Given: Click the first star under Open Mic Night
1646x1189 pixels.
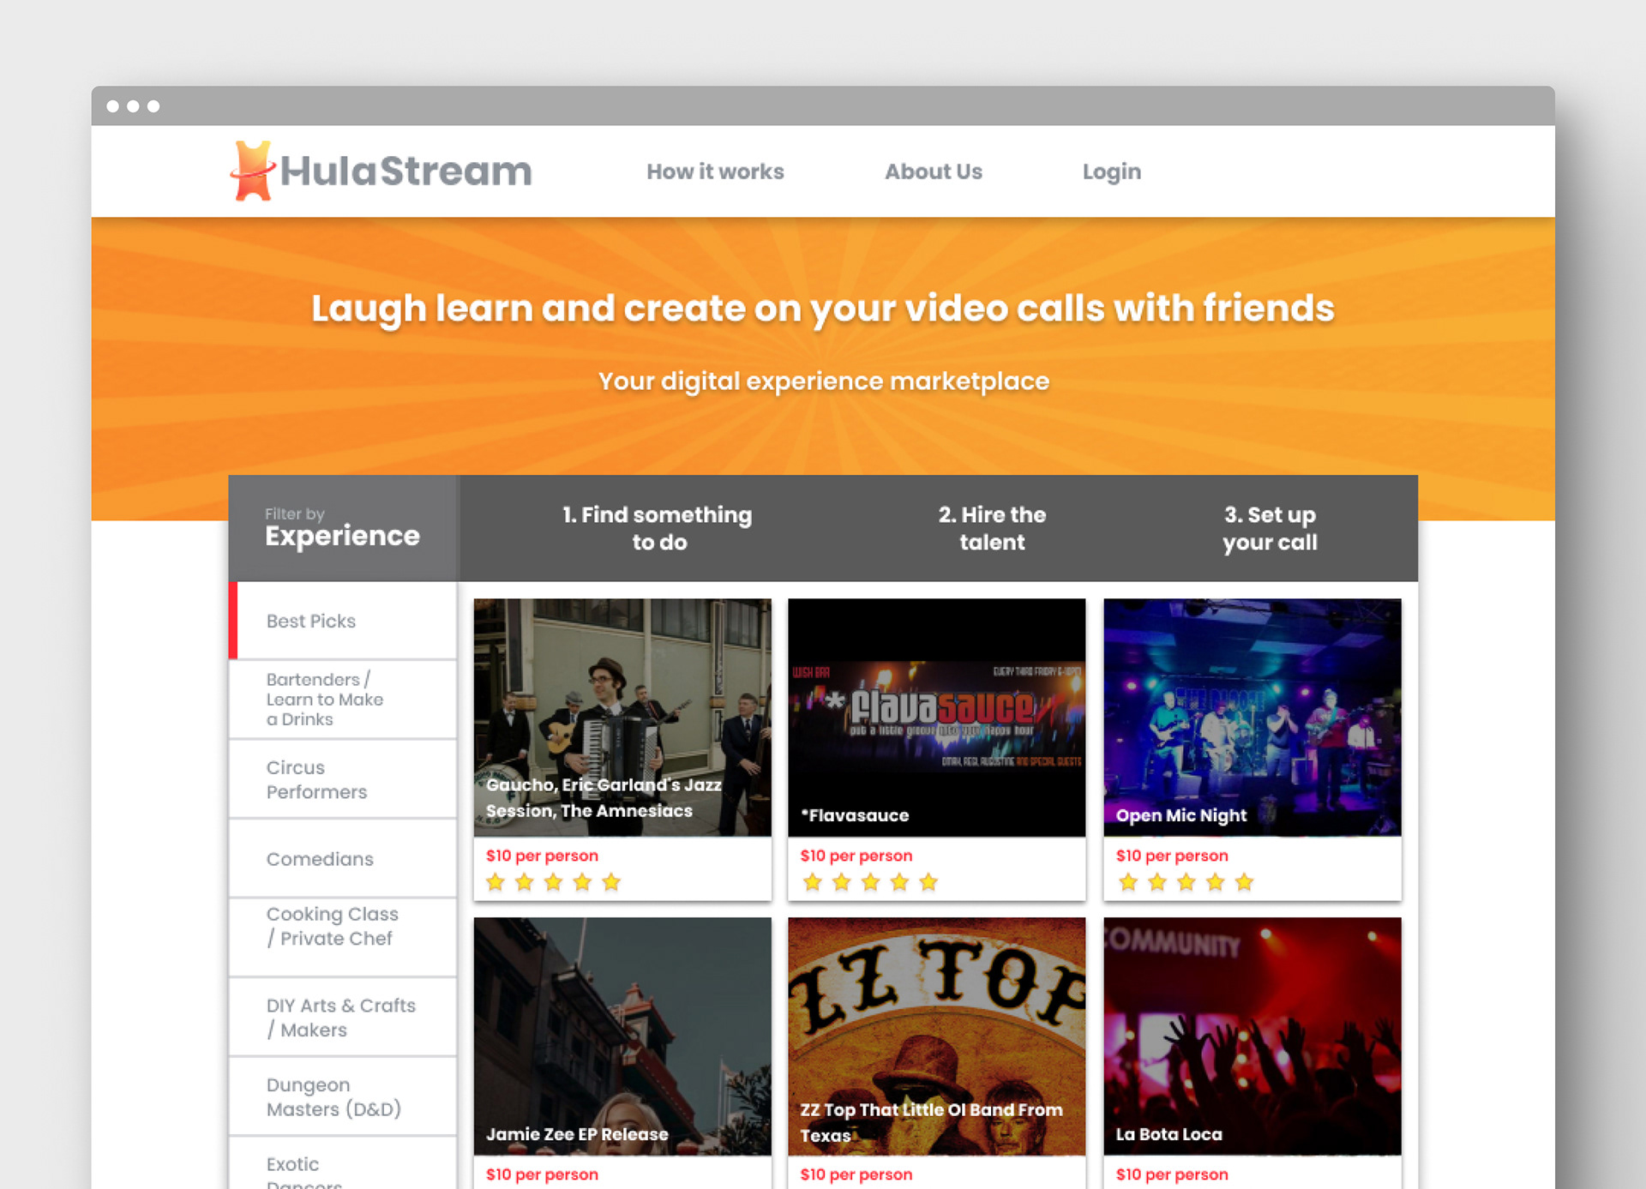Looking at the screenshot, I should 1128,882.
